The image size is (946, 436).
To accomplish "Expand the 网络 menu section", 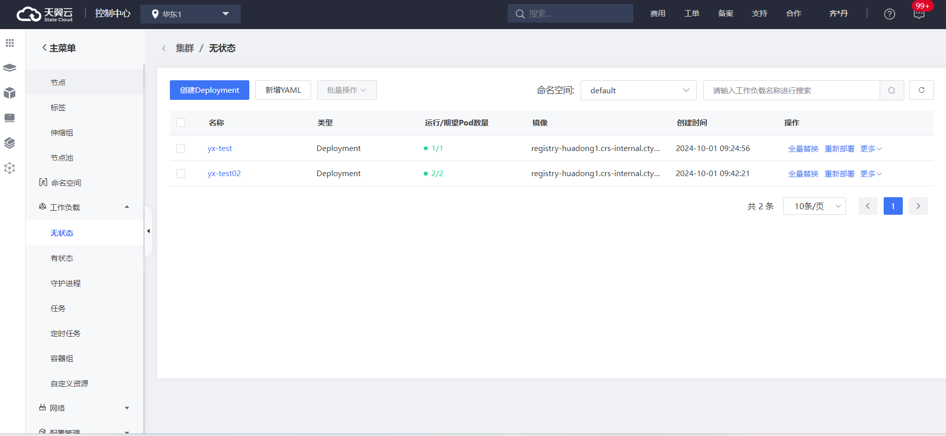I will click(127, 408).
